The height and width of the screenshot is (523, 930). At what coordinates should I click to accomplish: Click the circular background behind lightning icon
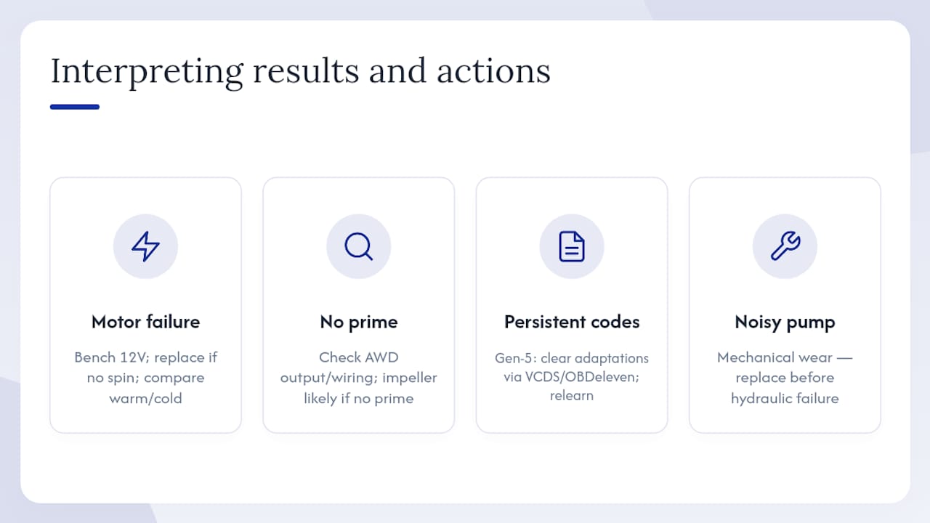click(x=145, y=246)
